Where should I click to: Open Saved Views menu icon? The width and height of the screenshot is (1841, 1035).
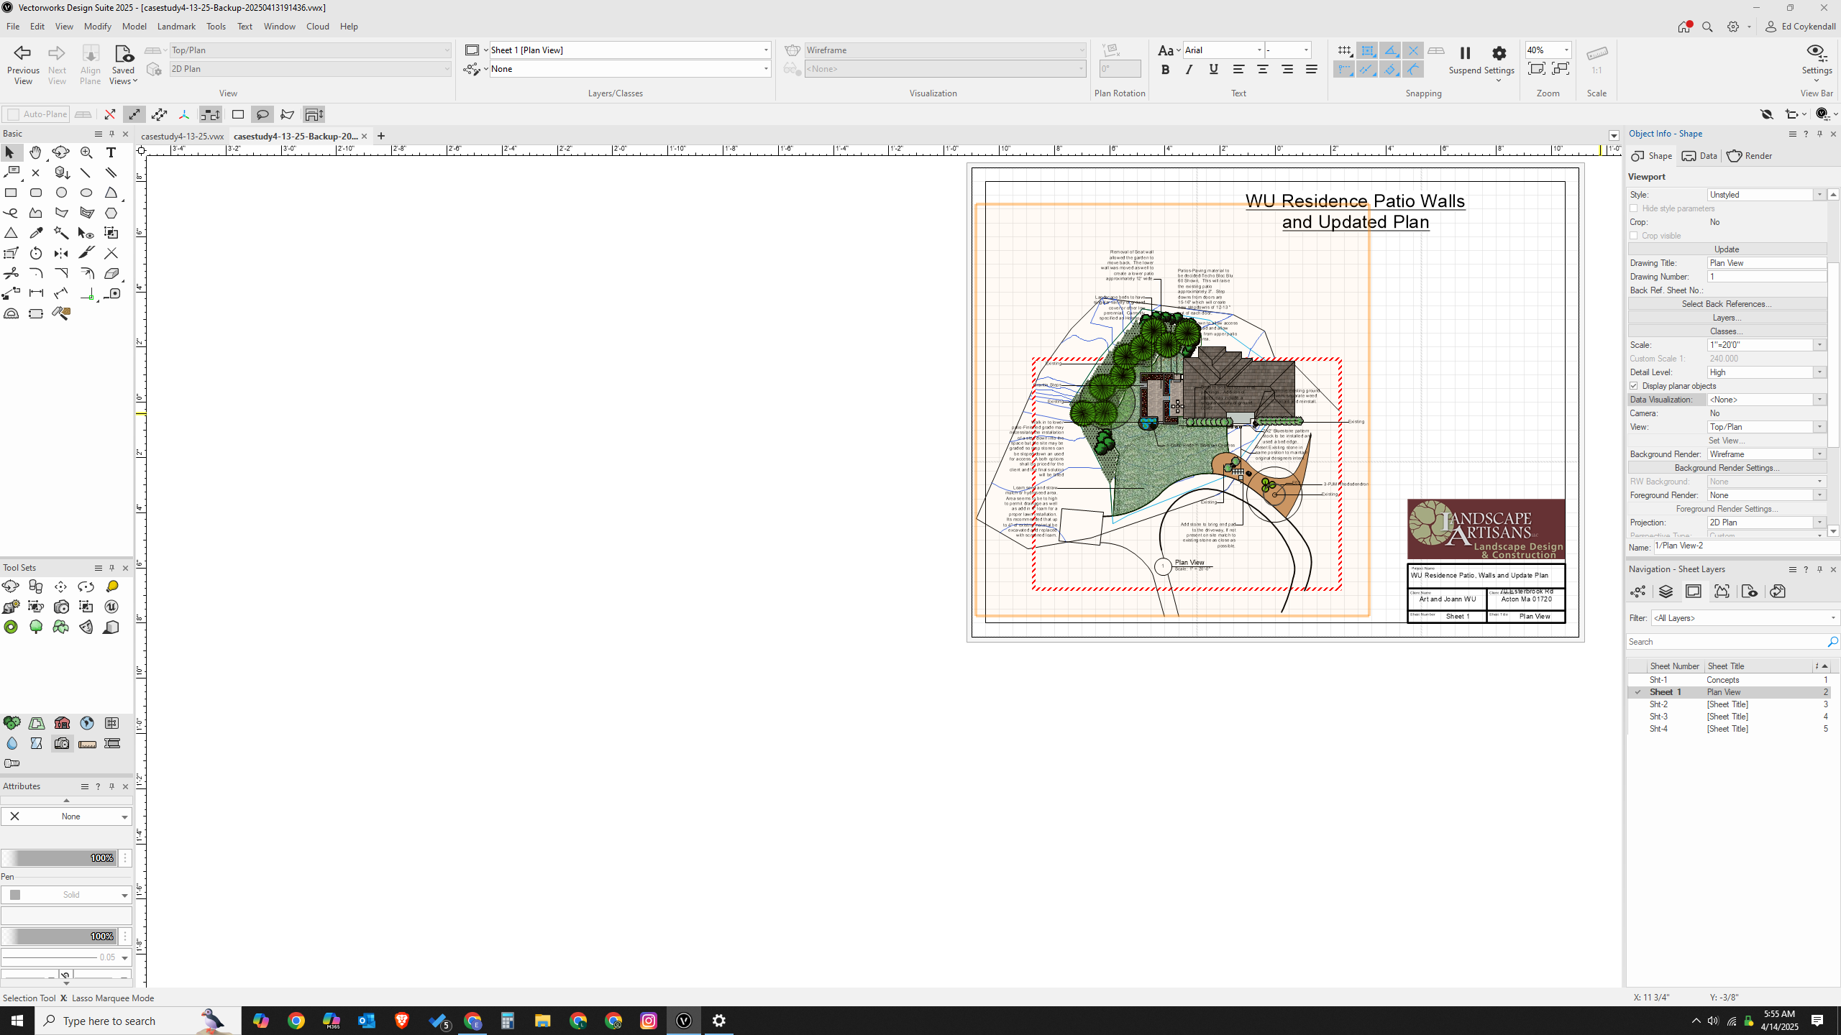123,55
